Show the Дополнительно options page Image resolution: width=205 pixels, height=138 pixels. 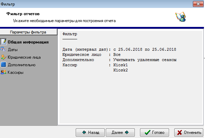pos(21,65)
